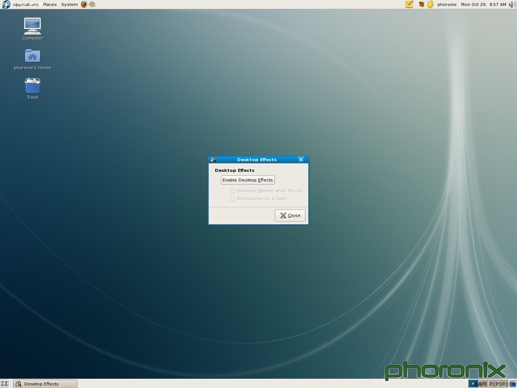This screenshot has height=388, width=517.
Task: Select the Computer desktop icon
Action: pyautogui.click(x=32, y=29)
